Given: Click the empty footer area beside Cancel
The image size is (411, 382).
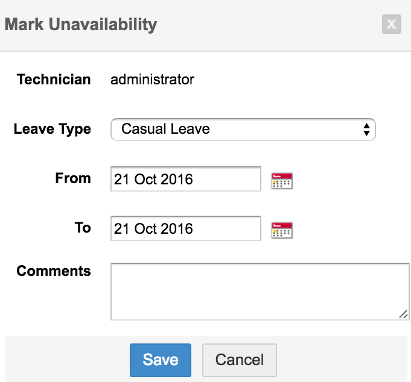Looking at the screenshot, I should tap(344, 360).
